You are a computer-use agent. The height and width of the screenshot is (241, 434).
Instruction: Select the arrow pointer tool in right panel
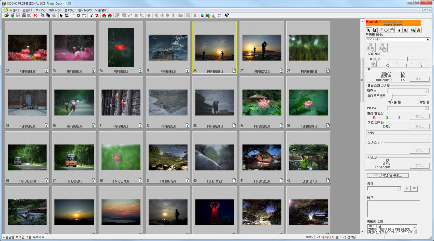(368, 30)
